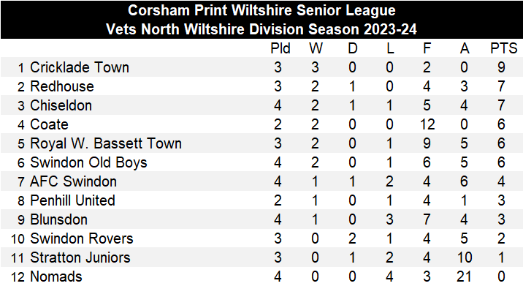Select the W column header
The image size is (523, 286).
[316, 48]
